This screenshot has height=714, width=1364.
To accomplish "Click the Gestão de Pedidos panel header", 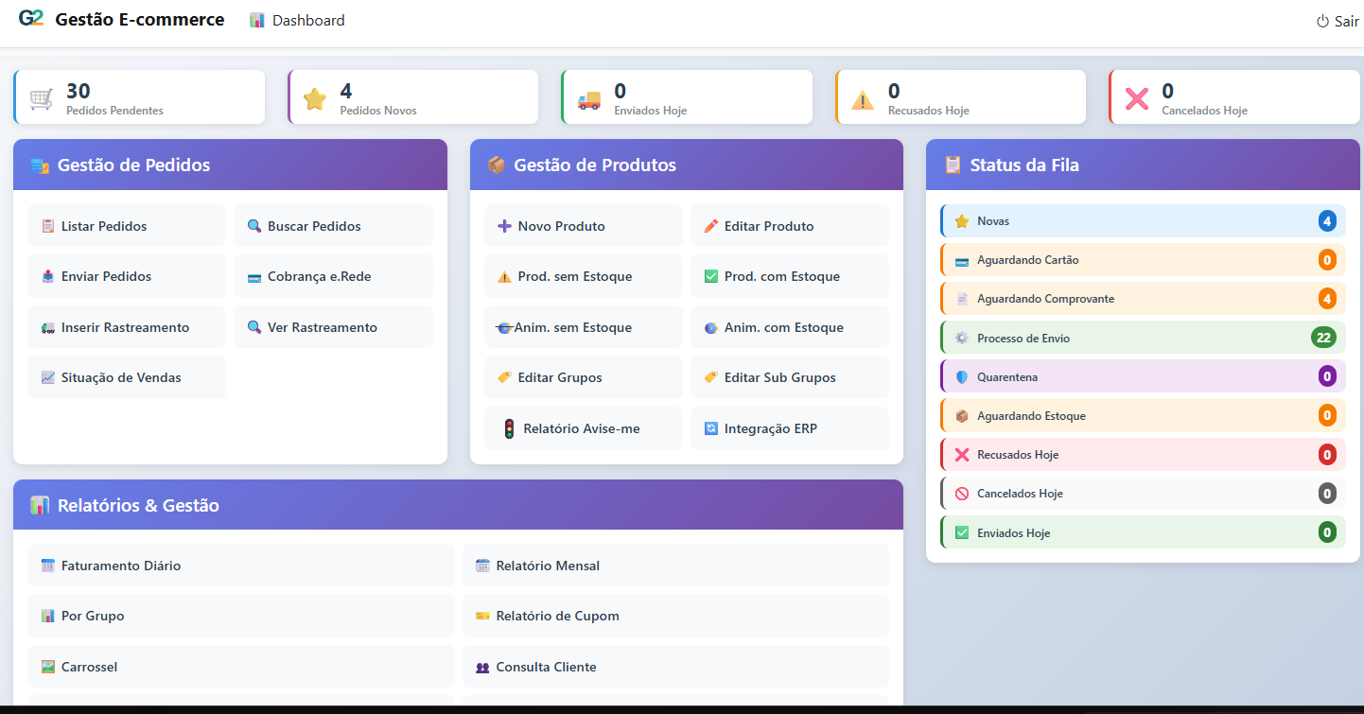I will click(x=230, y=165).
